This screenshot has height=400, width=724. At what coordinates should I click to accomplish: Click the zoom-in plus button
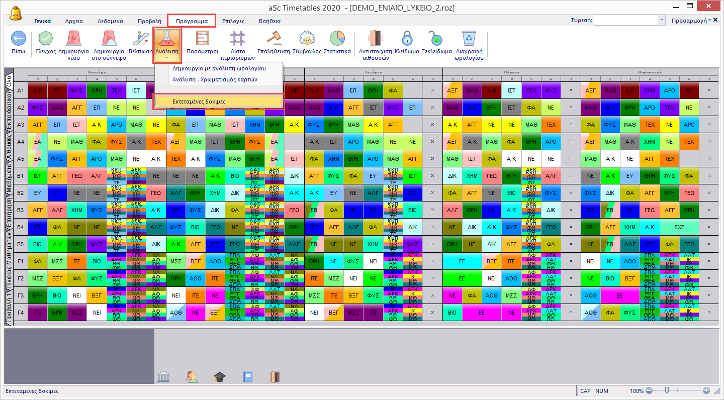[706, 391]
